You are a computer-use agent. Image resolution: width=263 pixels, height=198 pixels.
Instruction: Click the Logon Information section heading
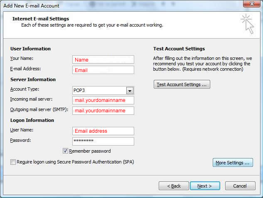click(x=32, y=120)
